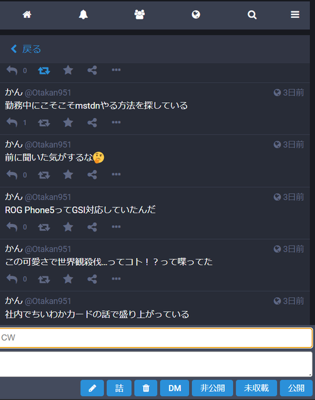The height and width of the screenshot is (400, 315).
Task: Share the ROG Phone5 post
Action: coord(92,226)
